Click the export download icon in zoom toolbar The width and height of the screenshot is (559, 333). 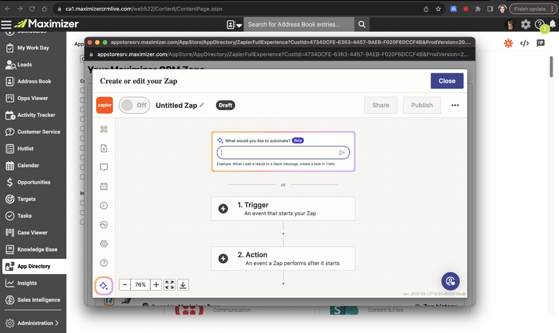click(183, 284)
